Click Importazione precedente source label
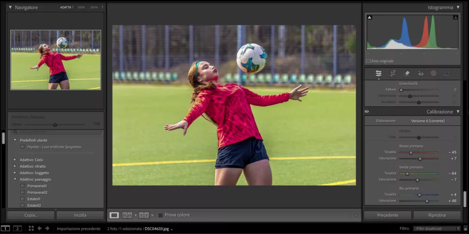The width and height of the screenshot is (469, 234). coord(78,229)
